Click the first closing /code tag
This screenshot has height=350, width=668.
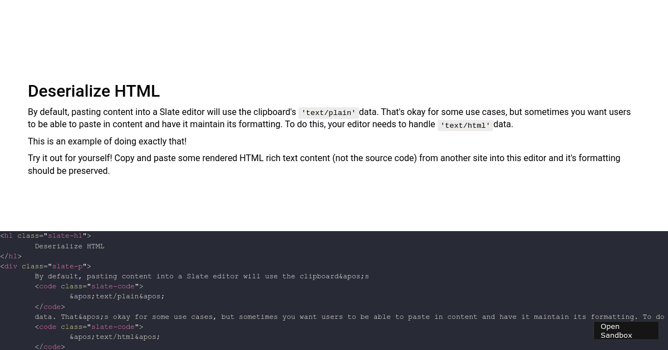pyautogui.click(x=49, y=307)
